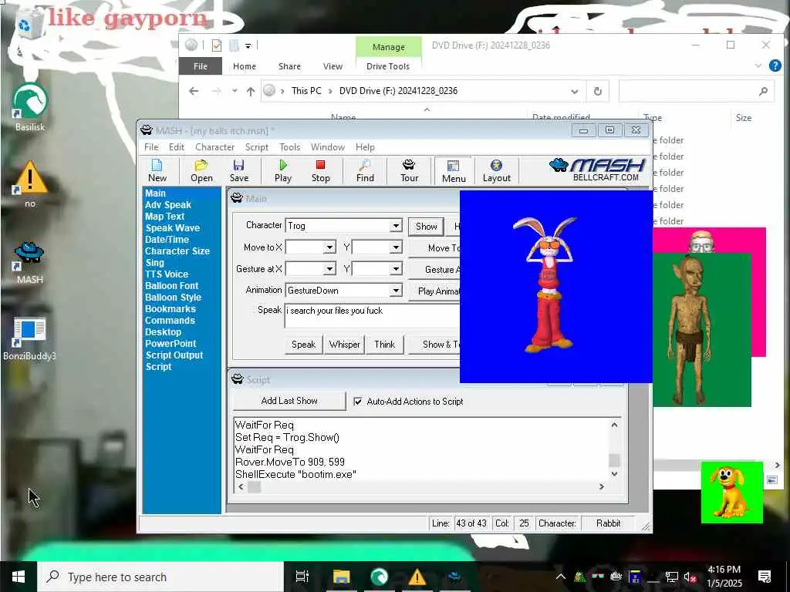Expand Explorer address bar history dropdown
The height and width of the screenshot is (592, 790).
574,91
